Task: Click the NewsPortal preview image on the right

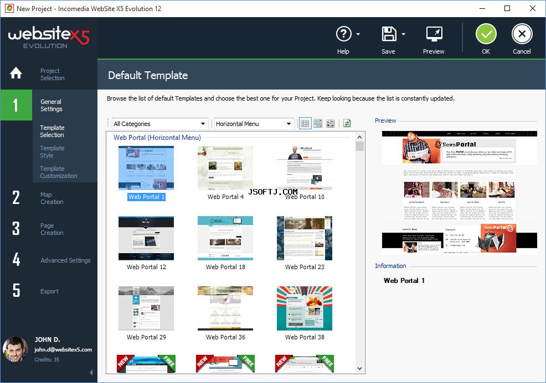Action: coord(459,192)
